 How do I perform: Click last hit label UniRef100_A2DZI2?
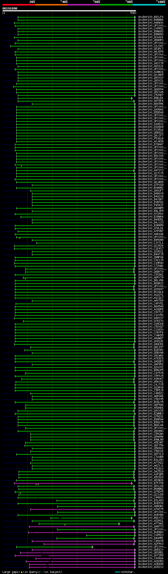tap(151, 567)
